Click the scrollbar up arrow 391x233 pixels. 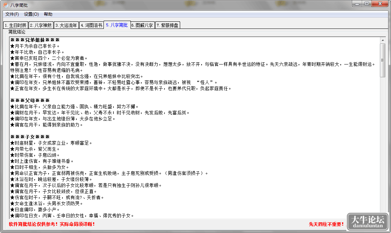coord(383,40)
